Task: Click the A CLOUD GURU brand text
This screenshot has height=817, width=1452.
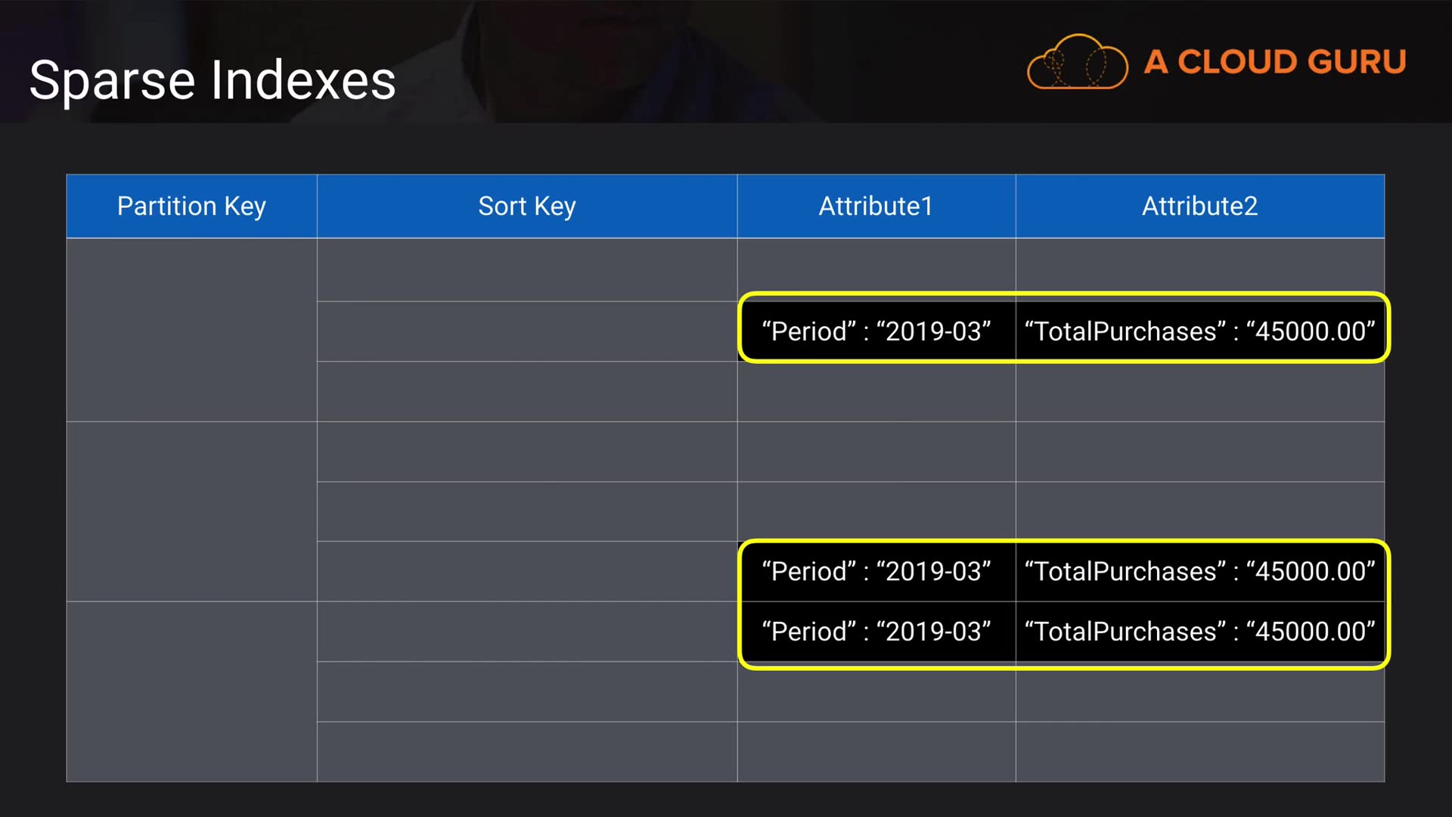Action: pyautogui.click(x=1275, y=62)
